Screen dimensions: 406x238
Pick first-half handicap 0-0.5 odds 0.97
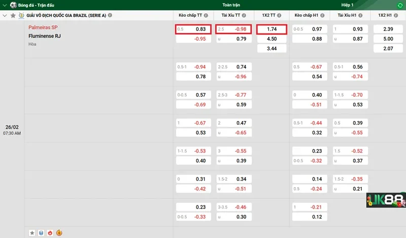[x=310, y=29]
